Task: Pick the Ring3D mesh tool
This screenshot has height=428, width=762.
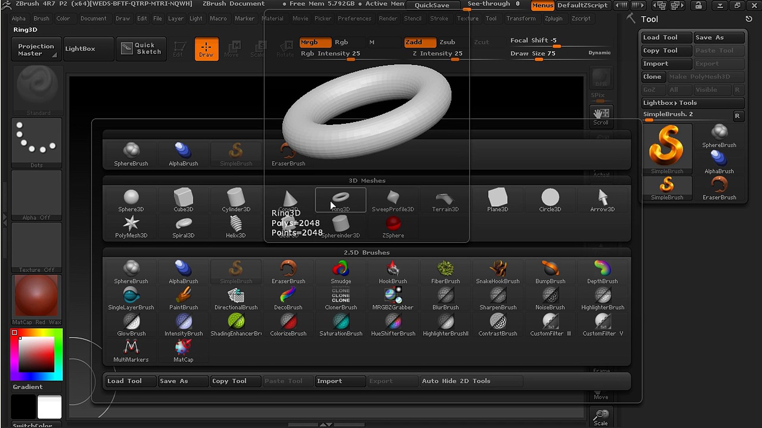Action: pyautogui.click(x=341, y=200)
